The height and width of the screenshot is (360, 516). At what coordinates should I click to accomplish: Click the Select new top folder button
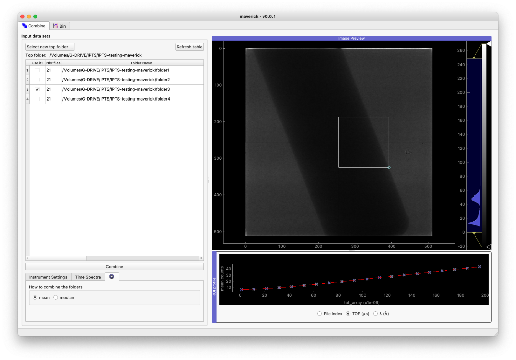coord(49,47)
